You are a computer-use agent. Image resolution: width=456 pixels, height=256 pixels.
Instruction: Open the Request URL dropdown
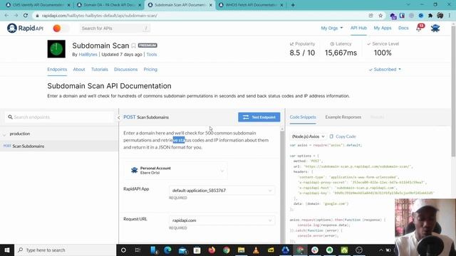tap(222, 220)
